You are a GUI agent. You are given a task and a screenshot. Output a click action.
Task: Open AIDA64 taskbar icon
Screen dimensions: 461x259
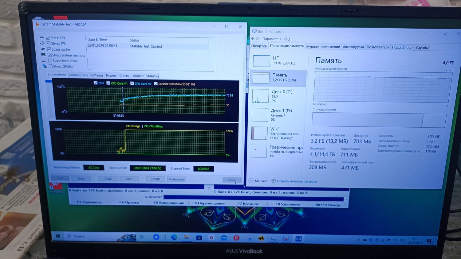[x=298, y=238]
